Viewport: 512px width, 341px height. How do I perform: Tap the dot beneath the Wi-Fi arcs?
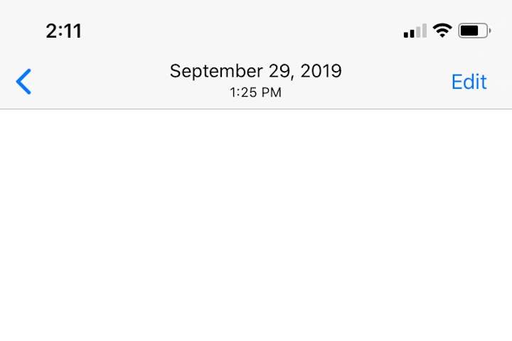pos(442,36)
